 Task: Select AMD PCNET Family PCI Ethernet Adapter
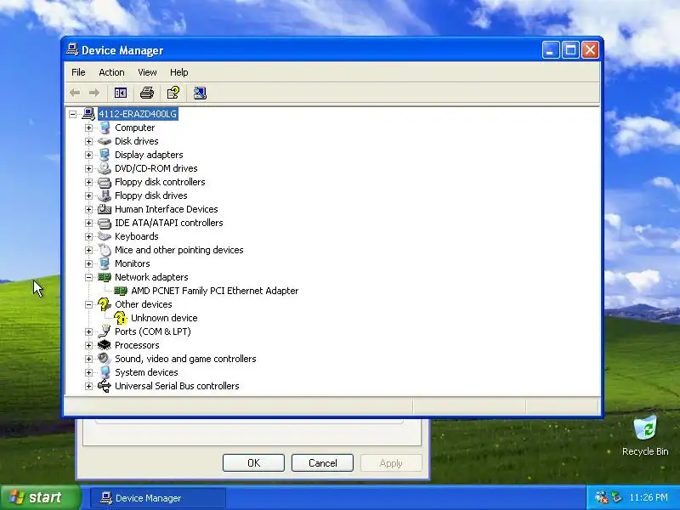(x=215, y=291)
